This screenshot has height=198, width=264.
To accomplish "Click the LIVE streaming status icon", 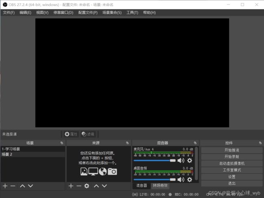I will (135, 194).
